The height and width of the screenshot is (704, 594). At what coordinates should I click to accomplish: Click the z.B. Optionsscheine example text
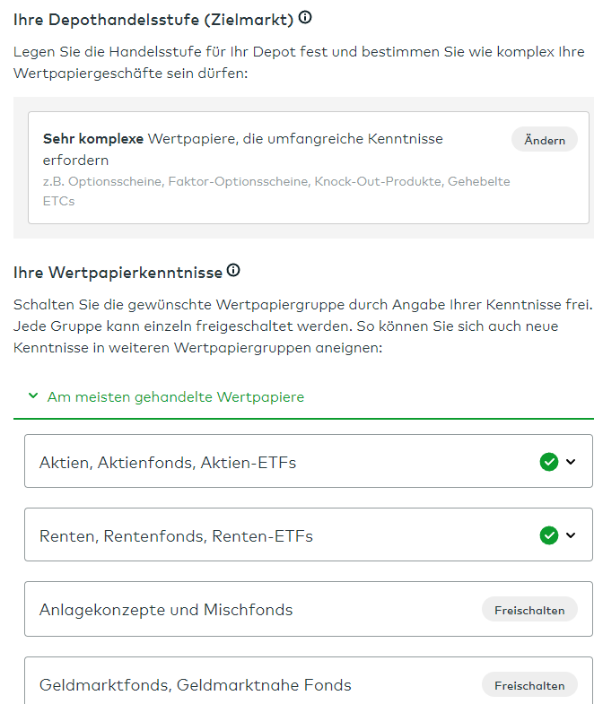click(x=276, y=190)
